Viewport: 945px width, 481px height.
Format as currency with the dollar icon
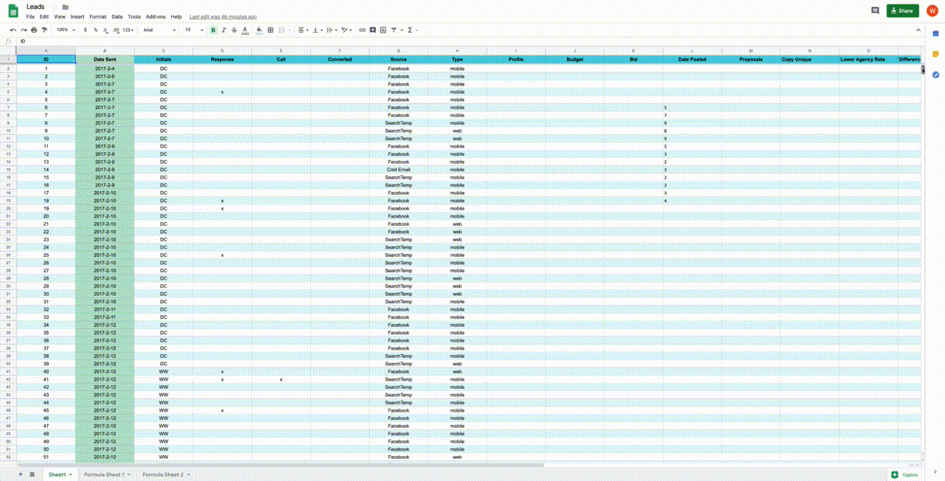coord(86,30)
